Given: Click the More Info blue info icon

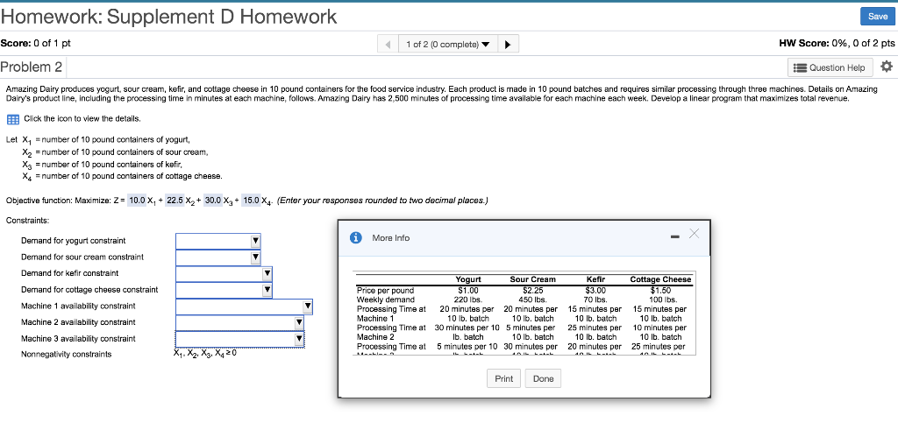Looking at the screenshot, I should pos(355,237).
